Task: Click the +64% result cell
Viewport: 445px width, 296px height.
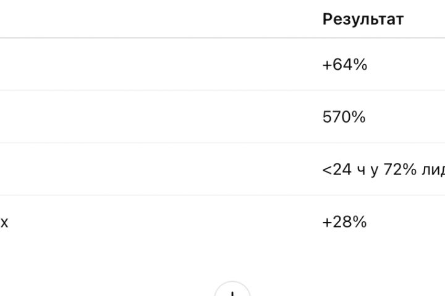Action: coord(344,65)
